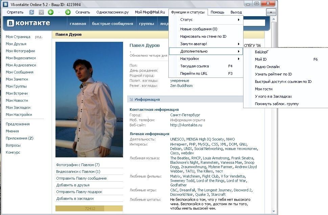Select Перейти по URL menu entry
This screenshot has width=328, height=215.
click(x=206, y=73)
